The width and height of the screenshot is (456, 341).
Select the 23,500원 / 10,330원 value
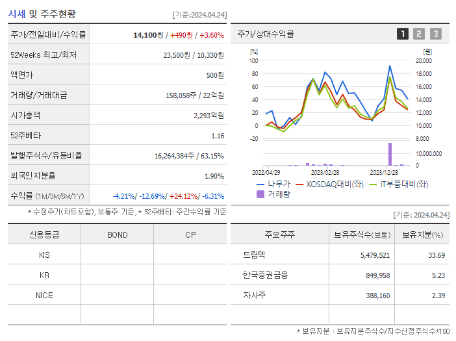(x=194, y=55)
